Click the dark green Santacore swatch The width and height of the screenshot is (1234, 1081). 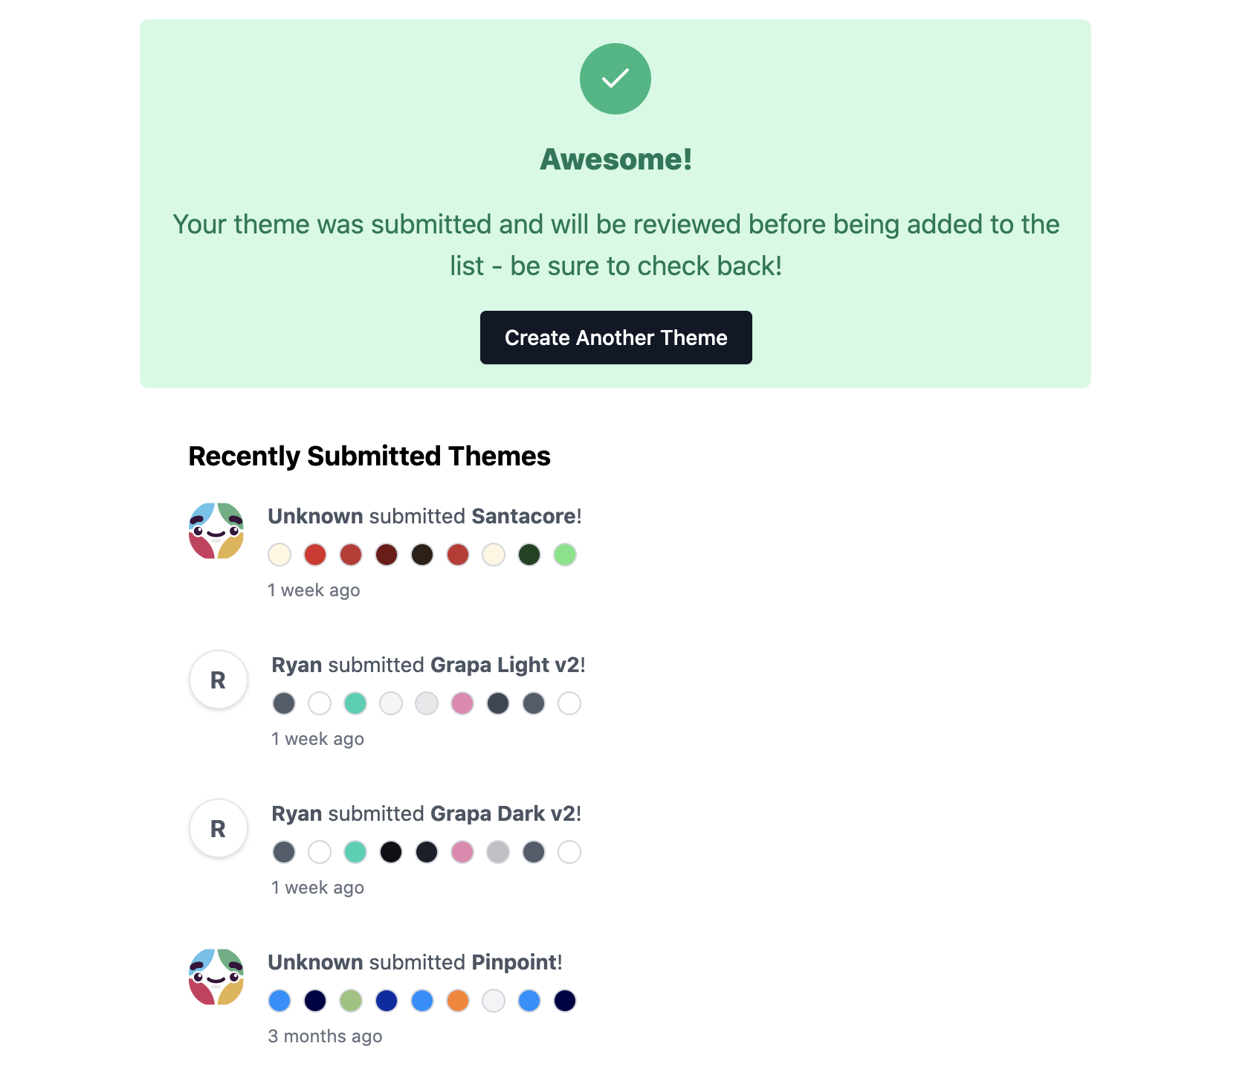(529, 555)
